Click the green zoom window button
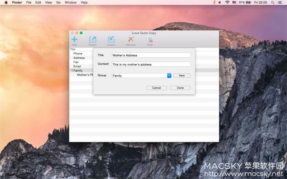This screenshot has width=287, height=179. 81,33
